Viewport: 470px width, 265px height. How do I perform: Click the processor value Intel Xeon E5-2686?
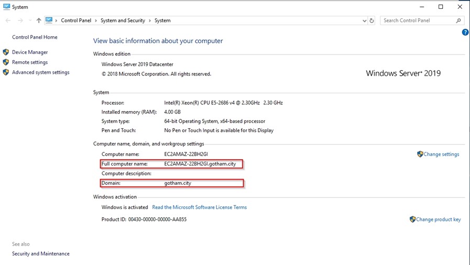[x=223, y=103]
